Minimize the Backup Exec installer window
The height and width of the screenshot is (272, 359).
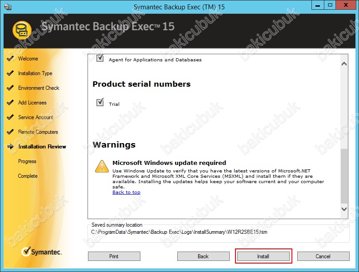point(318,5)
